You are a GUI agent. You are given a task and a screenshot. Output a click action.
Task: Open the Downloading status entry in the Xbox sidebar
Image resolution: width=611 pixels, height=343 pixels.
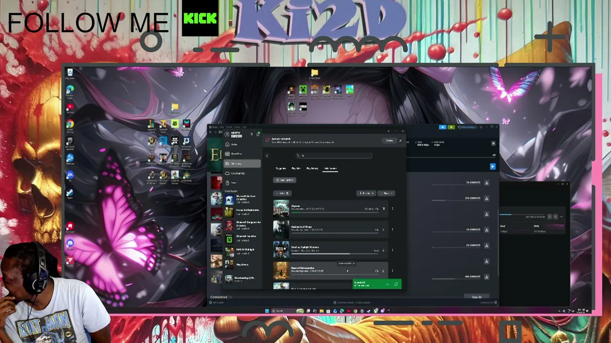pos(242,279)
